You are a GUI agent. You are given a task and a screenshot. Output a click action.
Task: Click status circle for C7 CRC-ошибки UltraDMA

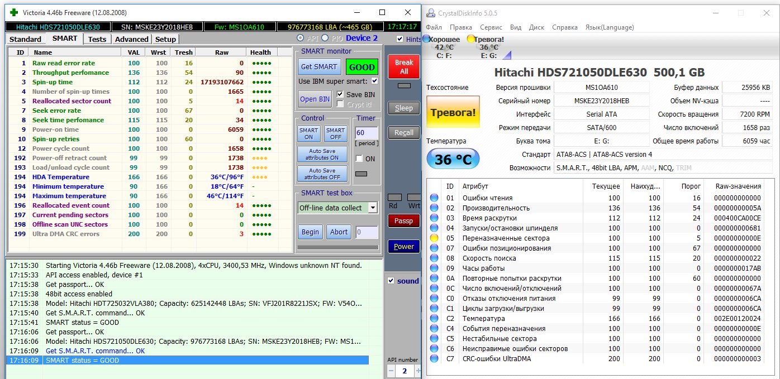434,359
